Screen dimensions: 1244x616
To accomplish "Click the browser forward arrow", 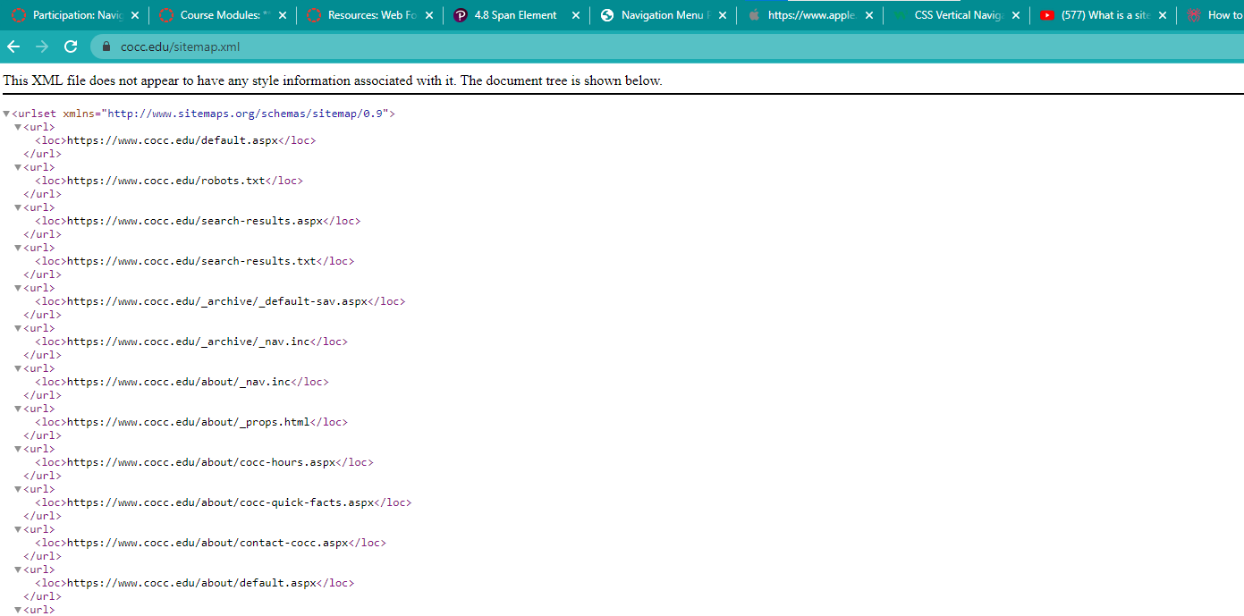I will [42, 47].
